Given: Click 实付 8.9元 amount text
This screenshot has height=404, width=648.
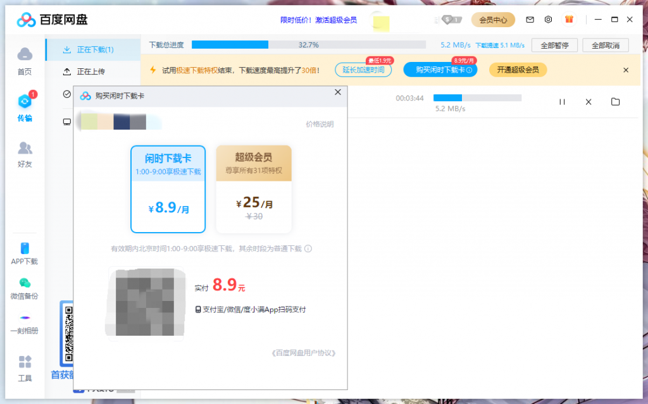Looking at the screenshot, I should click(x=220, y=285).
